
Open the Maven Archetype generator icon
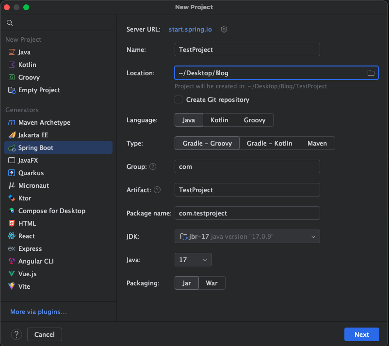(12, 122)
